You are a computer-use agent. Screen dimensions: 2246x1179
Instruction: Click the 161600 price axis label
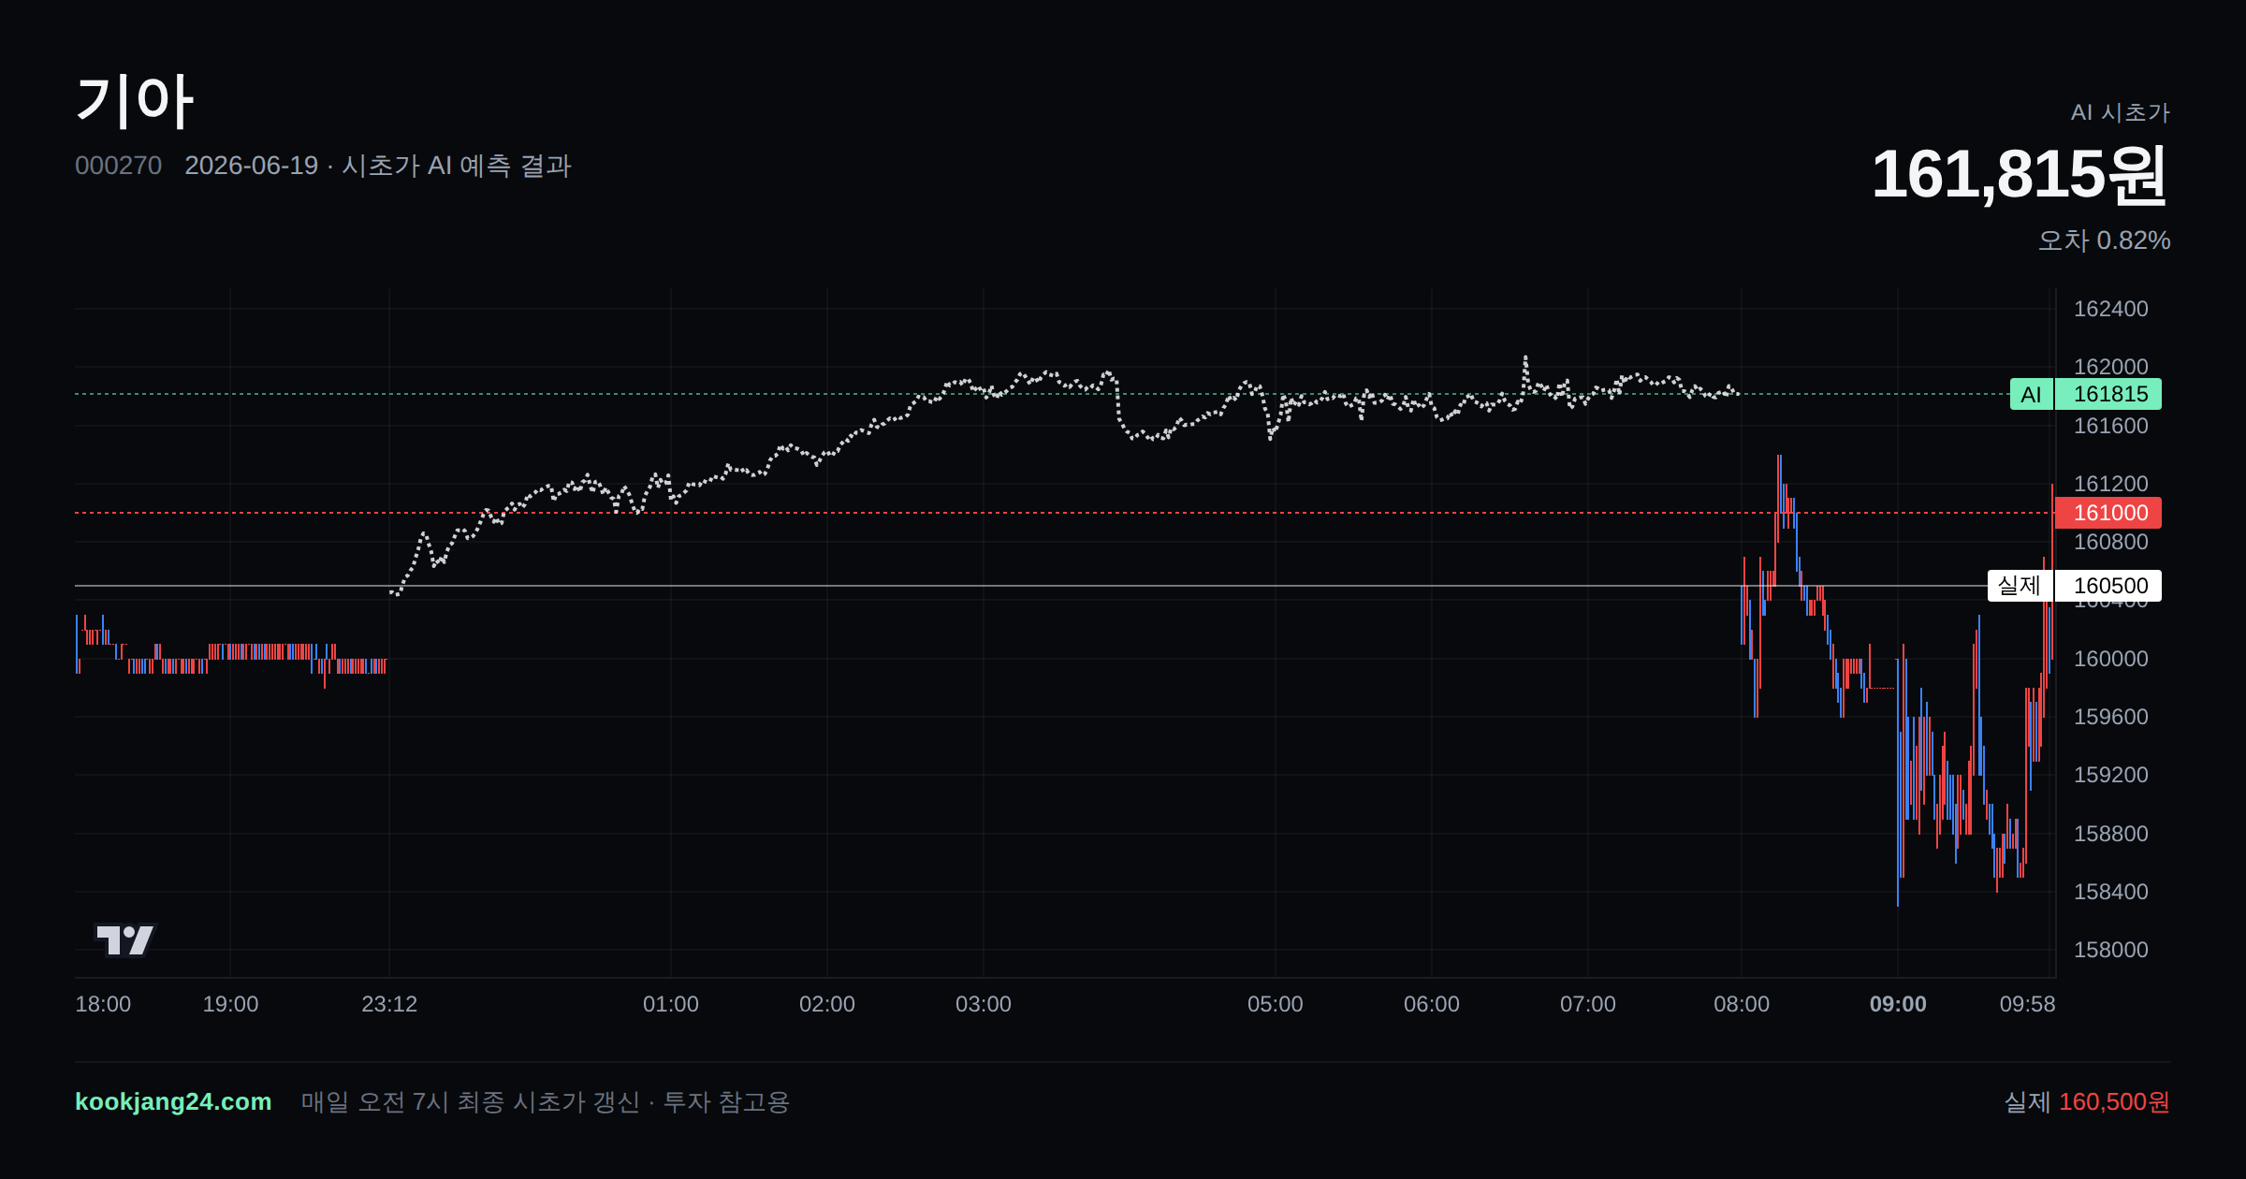click(2111, 426)
